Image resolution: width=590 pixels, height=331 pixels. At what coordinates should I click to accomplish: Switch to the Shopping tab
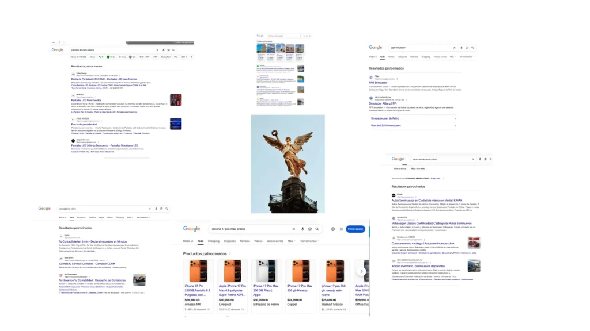click(x=213, y=241)
